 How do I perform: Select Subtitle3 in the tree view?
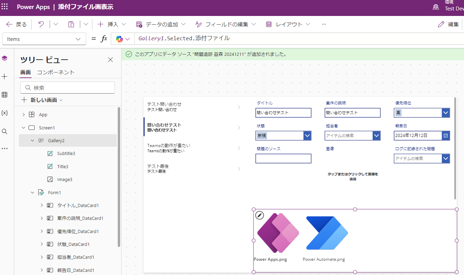(66, 153)
